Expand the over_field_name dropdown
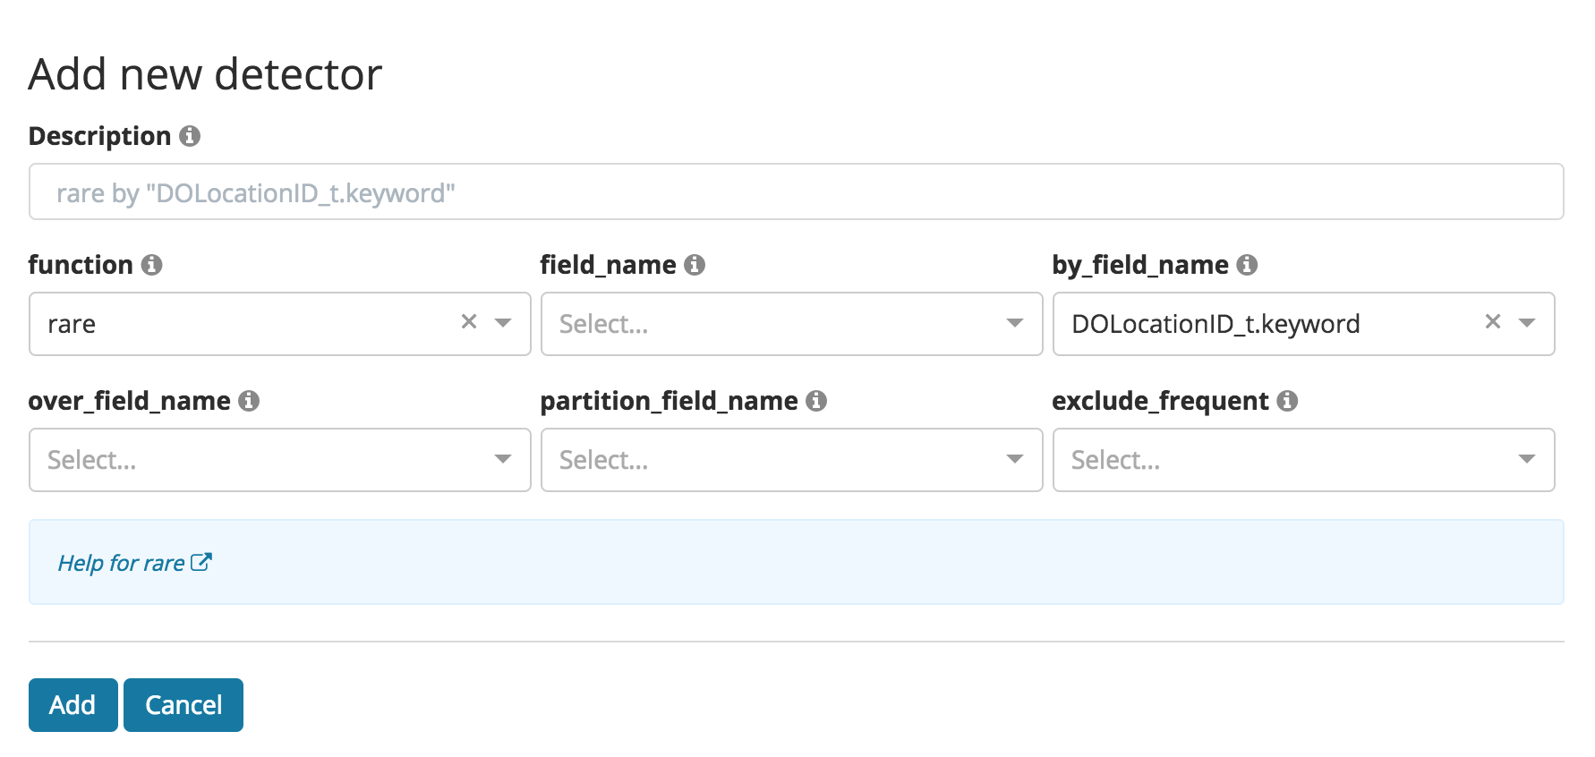Viewport: 1595px width, 757px height. click(503, 459)
